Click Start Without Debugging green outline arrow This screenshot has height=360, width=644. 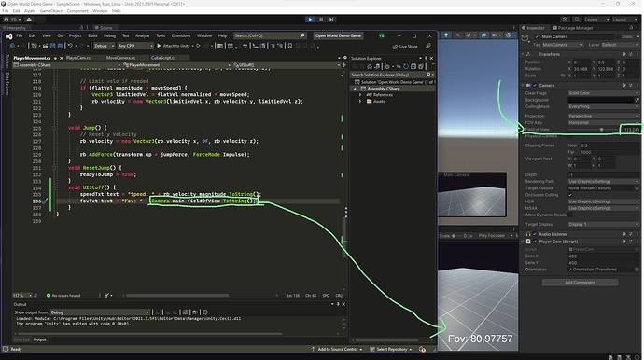click(198, 46)
